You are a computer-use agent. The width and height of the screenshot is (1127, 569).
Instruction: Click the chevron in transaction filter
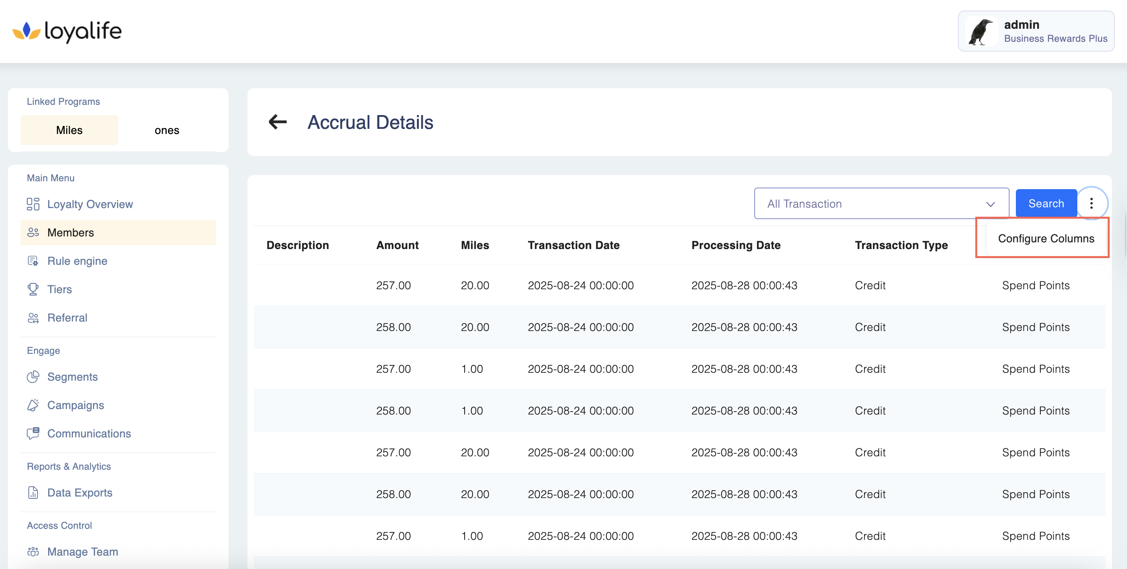pyautogui.click(x=991, y=204)
